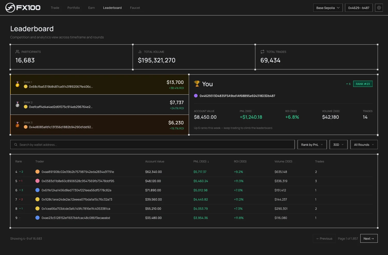Open the 30D timeframe dropdown
The width and height of the screenshot is (388, 255).
(338, 145)
